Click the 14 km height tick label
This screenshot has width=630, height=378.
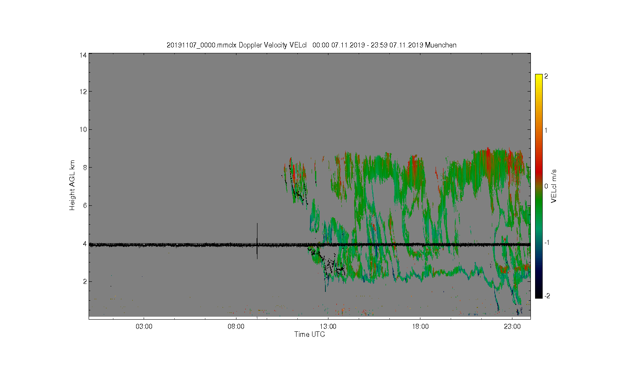83,55
